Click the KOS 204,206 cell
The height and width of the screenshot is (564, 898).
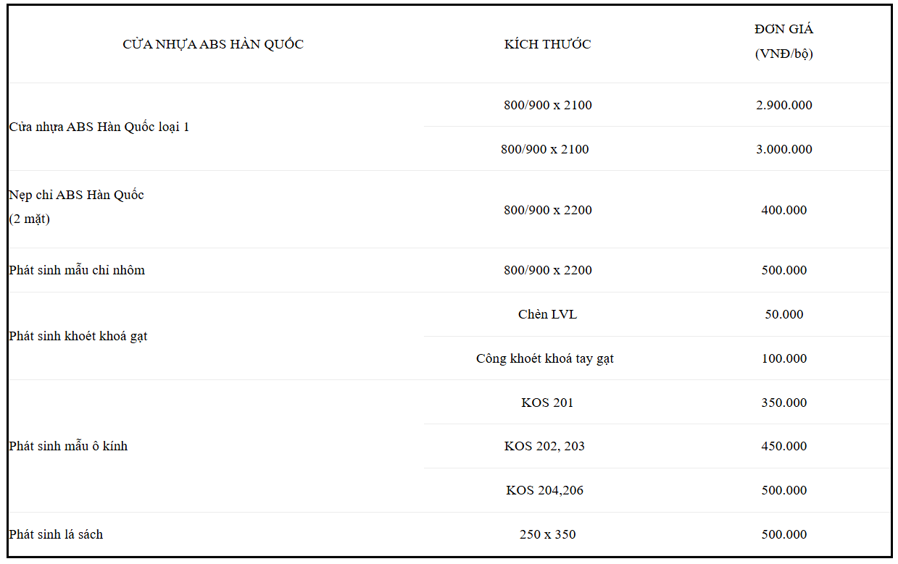click(x=544, y=490)
